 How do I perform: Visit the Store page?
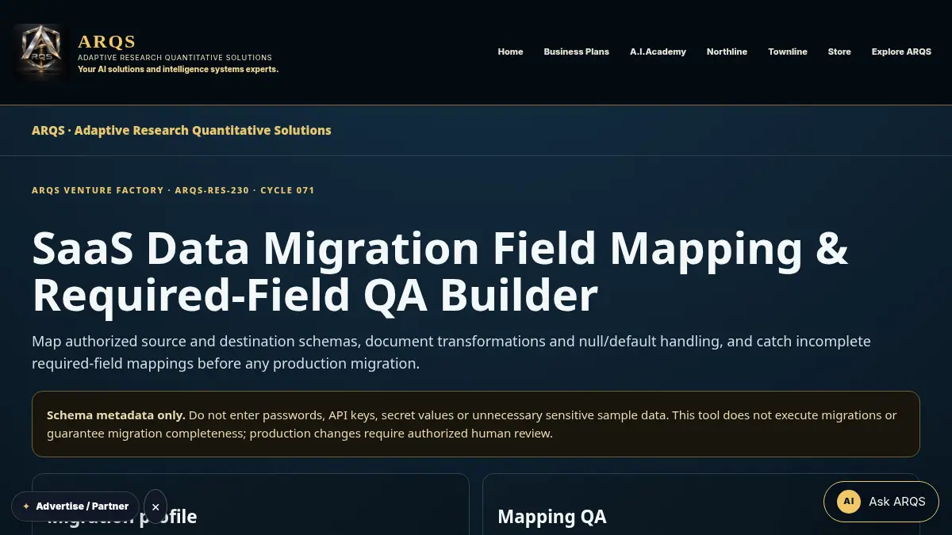839,52
